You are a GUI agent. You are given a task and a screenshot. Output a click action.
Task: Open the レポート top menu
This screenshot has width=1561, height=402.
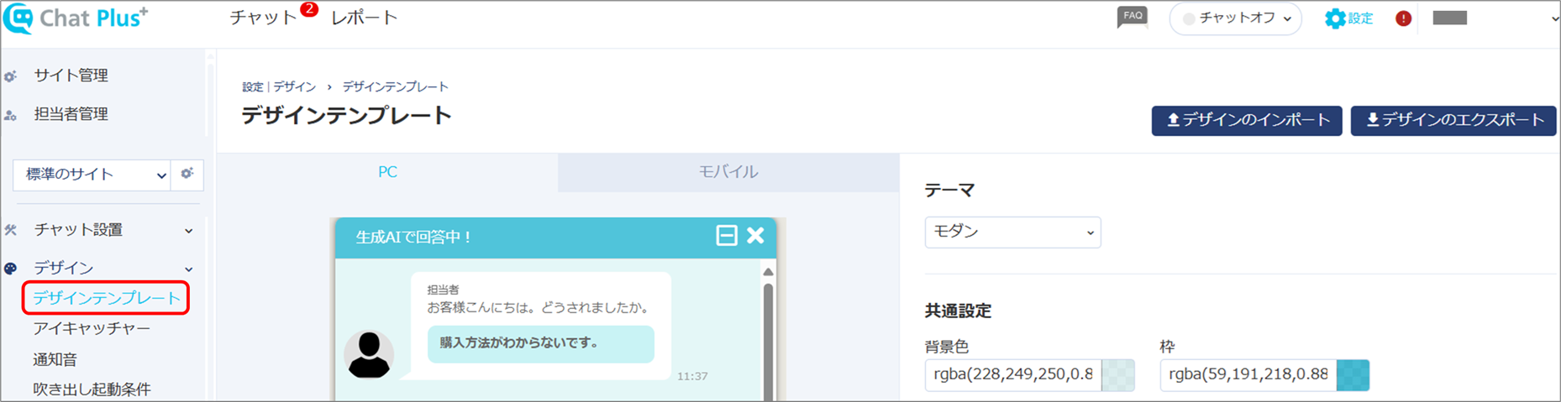[364, 18]
